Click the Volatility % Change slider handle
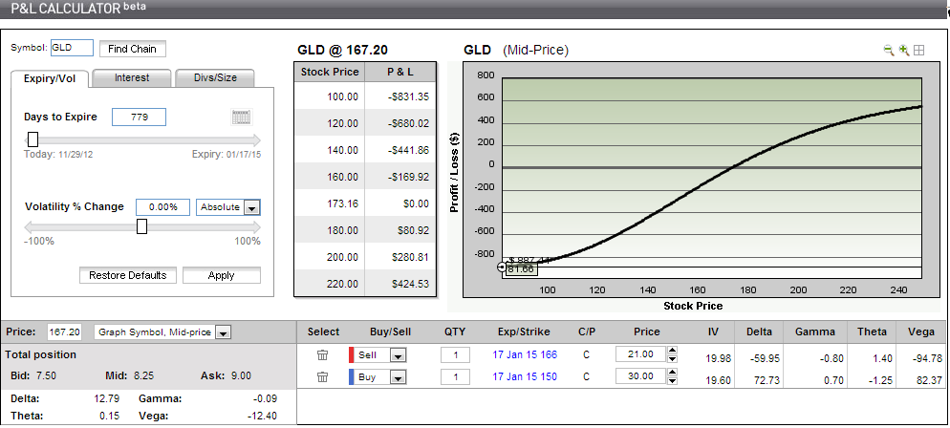950x428 pixels. [141, 226]
